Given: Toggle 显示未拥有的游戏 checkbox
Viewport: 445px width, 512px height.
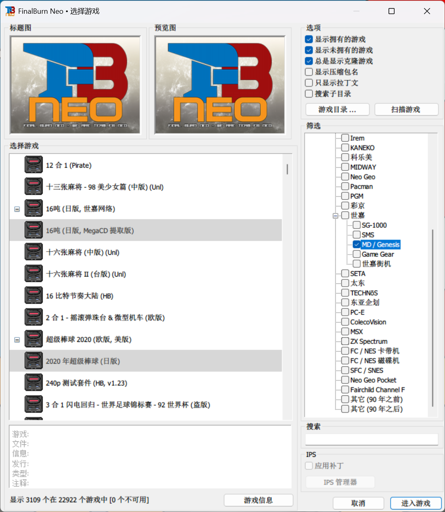Looking at the screenshot, I should pos(309,50).
